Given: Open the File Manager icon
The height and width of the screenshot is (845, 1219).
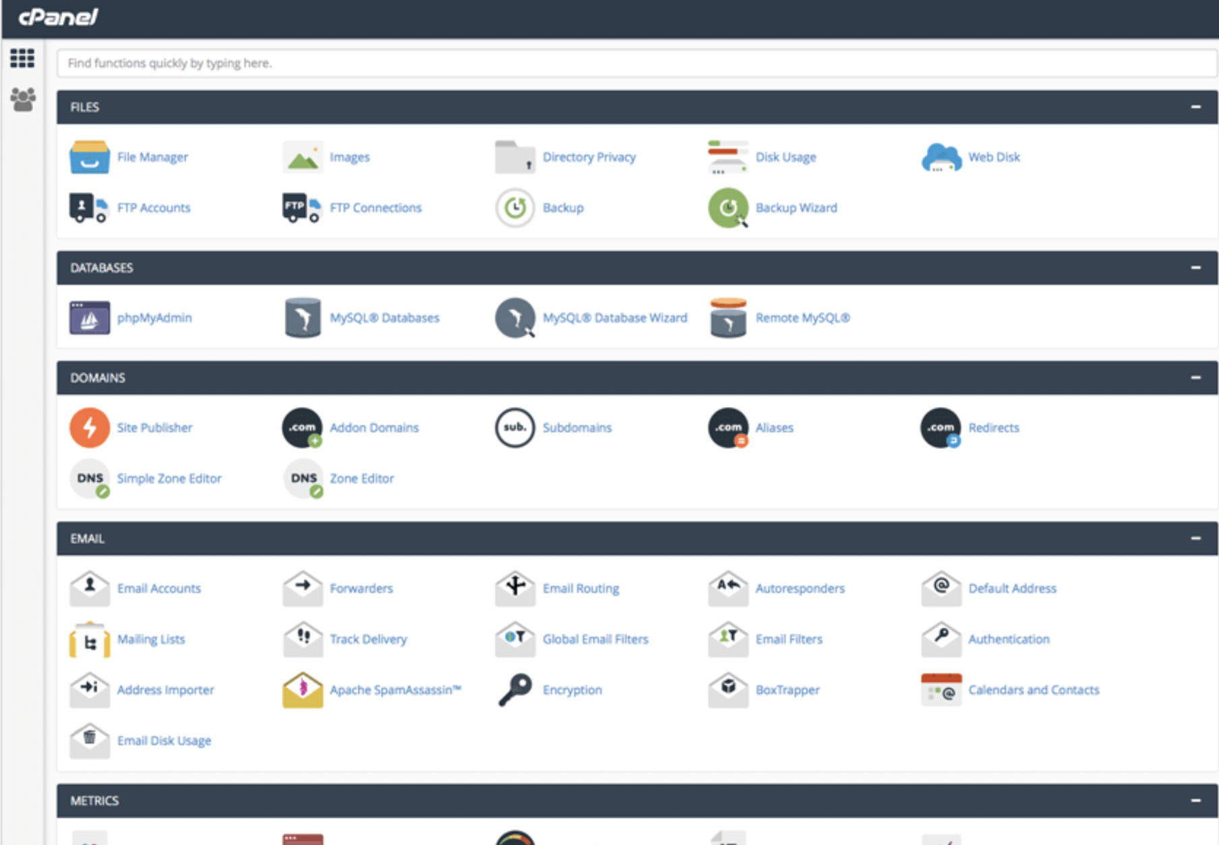Looking at the screenshot, I should click(x=89, y=157).
